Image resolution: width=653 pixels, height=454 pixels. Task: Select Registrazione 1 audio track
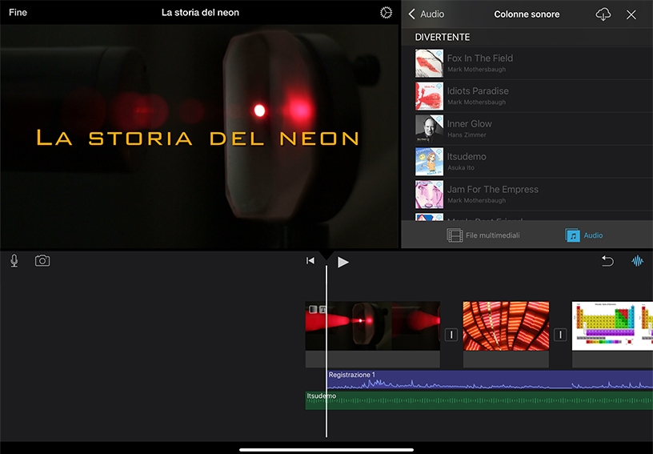click(x=490, y=380)
